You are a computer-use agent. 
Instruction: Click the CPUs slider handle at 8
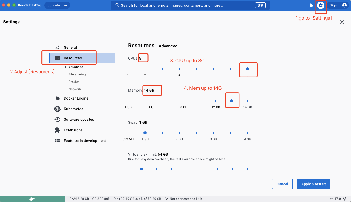(x=248, y=69)
